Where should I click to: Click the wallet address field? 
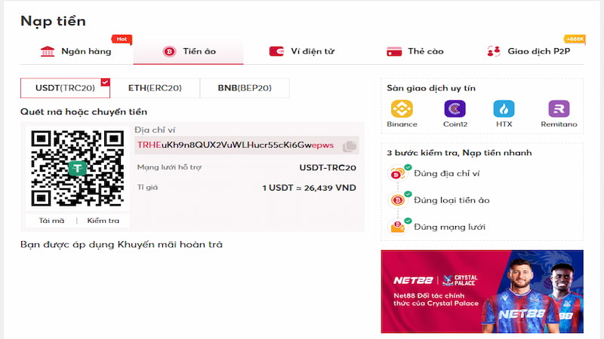point(247,145)
